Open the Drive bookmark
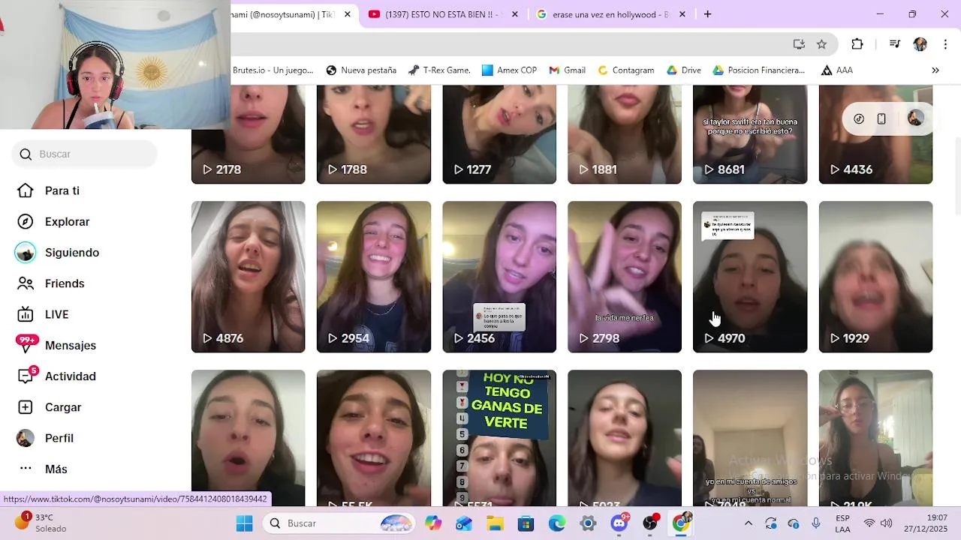This screenshot has width=961, height=540. coord(683,70)
